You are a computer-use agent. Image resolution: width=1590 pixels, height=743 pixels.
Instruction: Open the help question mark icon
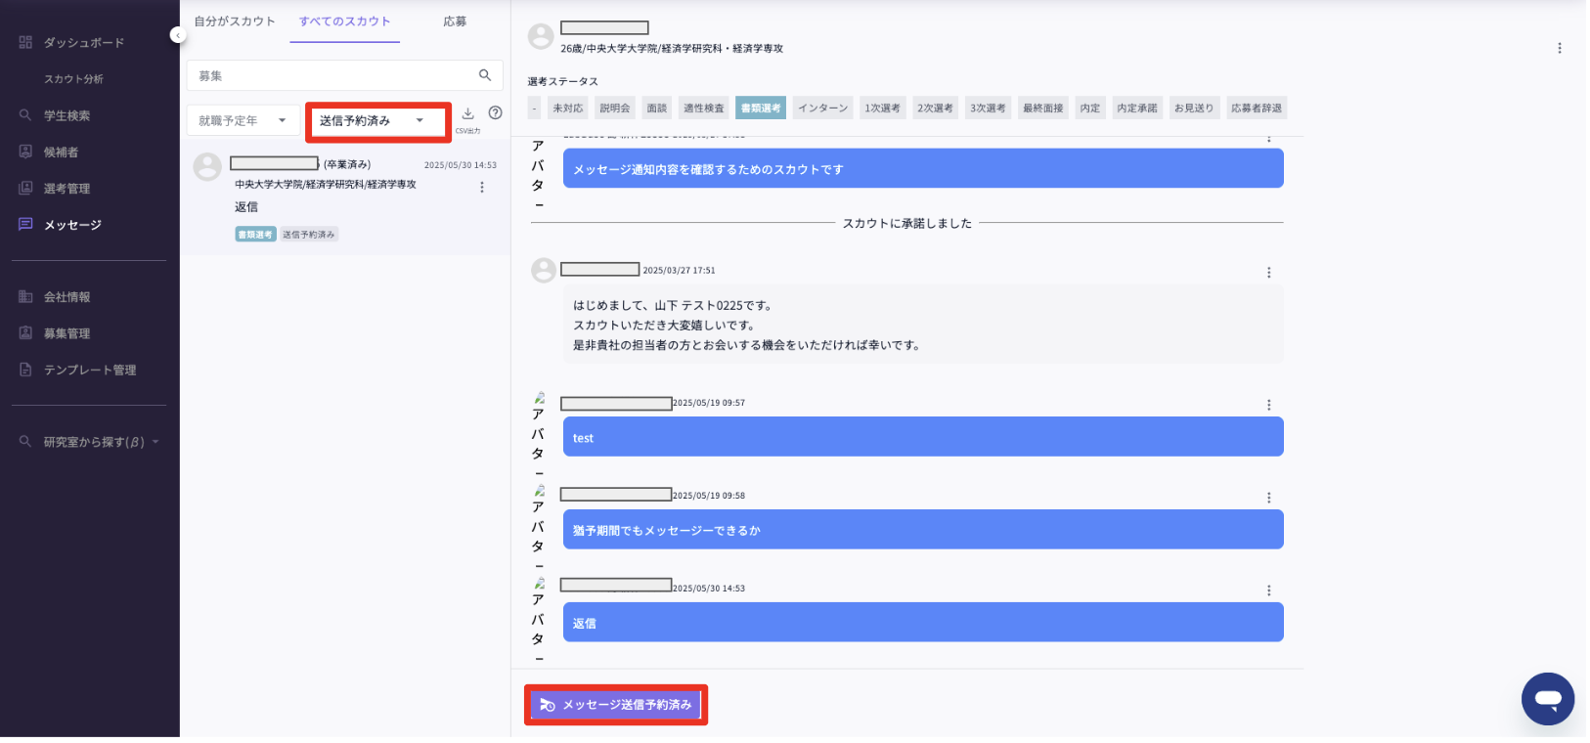click(496, 113)
